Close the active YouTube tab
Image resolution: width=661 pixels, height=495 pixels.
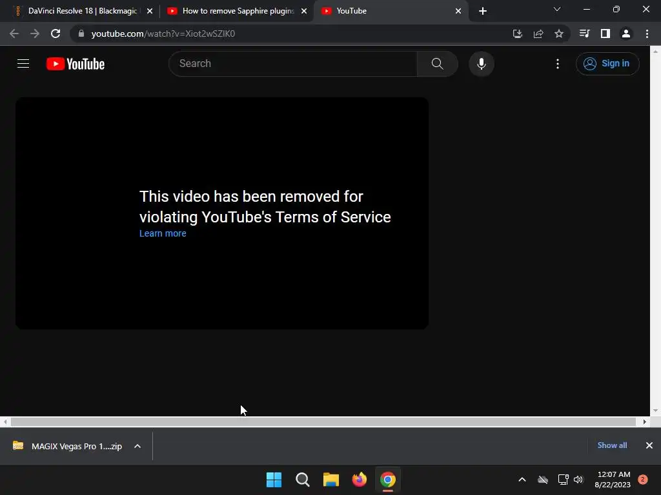(x=458, y=11)
